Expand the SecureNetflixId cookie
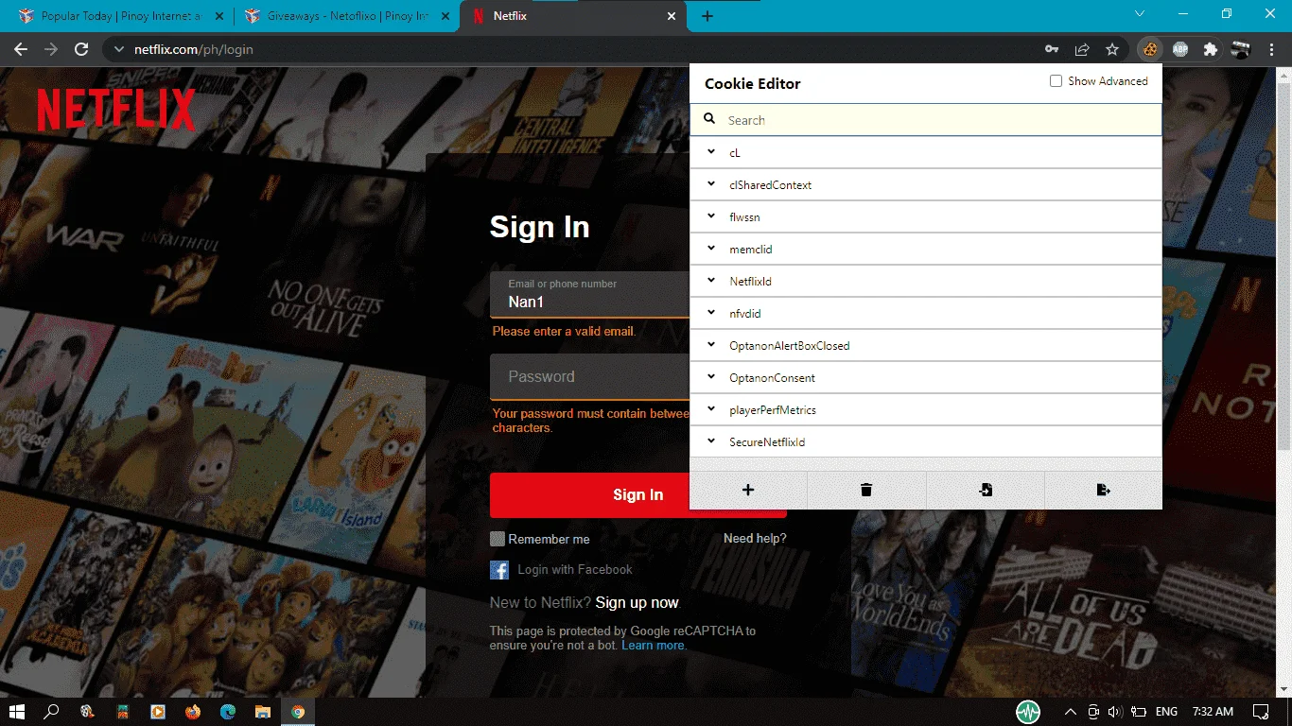Viewport: 1292px width, 726px height. pyautogui.click(x=926, y=441)
